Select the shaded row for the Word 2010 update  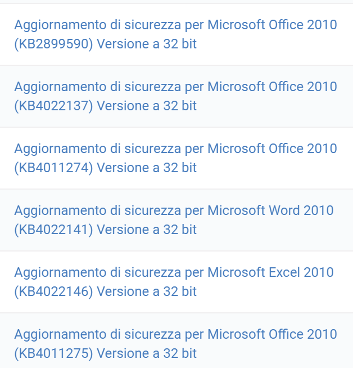coord(176,220)
